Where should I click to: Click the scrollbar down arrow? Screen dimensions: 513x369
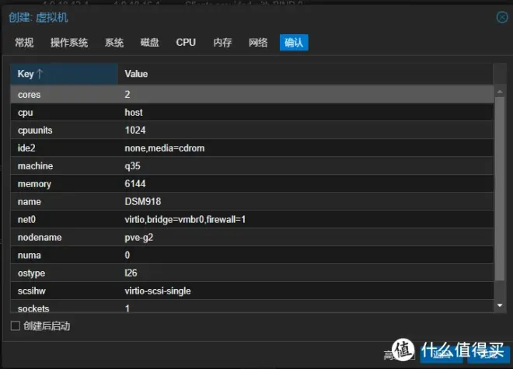click(500, 305)
